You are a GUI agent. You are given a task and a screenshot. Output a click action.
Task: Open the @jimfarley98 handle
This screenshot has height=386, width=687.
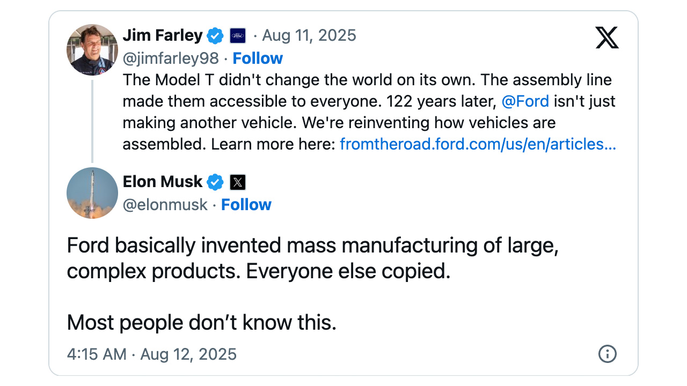171,58
